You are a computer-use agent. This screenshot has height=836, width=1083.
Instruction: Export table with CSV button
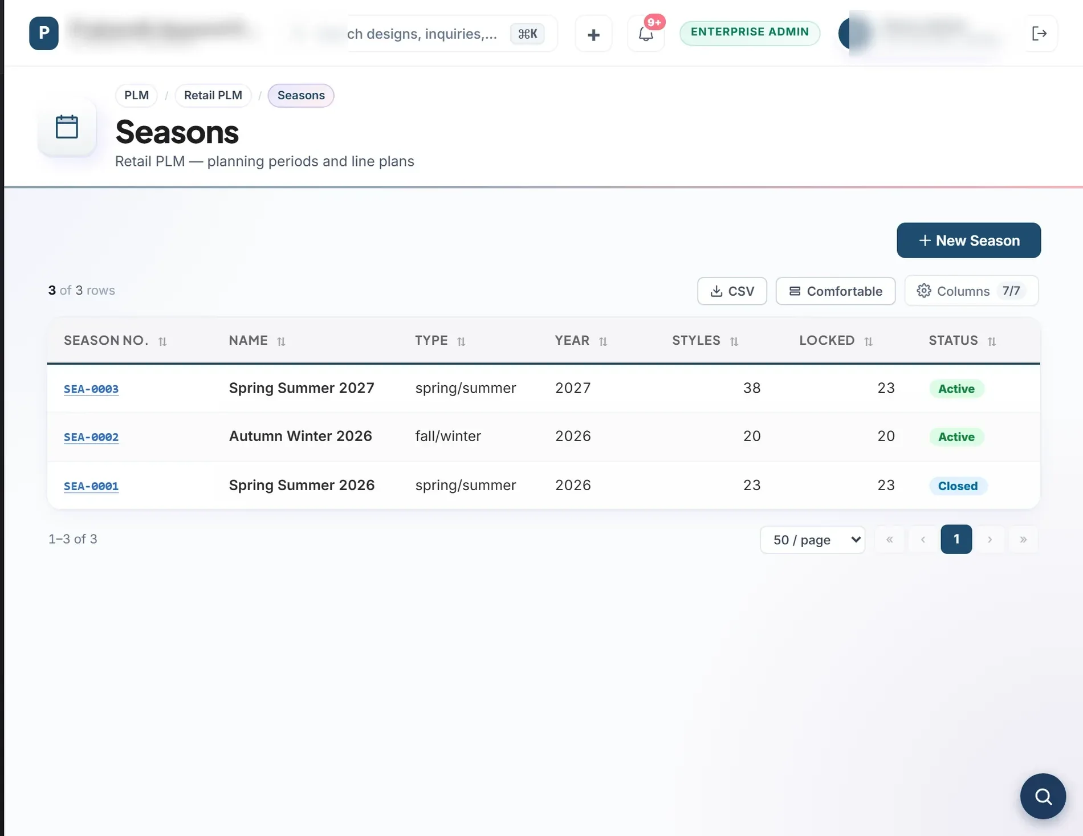pyautogui.click(x=732, y=291)
